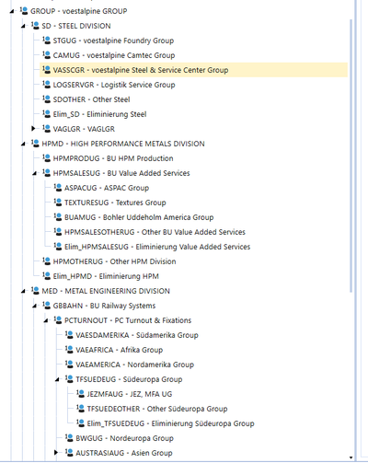Image resolution: width=368 pixels, height=463 pixels.
Task: Collapse the HPMD High Performance Metals node
Action: 23,144
